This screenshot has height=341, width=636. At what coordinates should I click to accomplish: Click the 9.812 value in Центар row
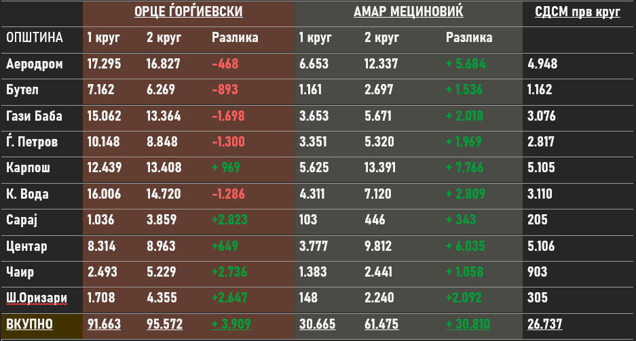tap(378, 246)
